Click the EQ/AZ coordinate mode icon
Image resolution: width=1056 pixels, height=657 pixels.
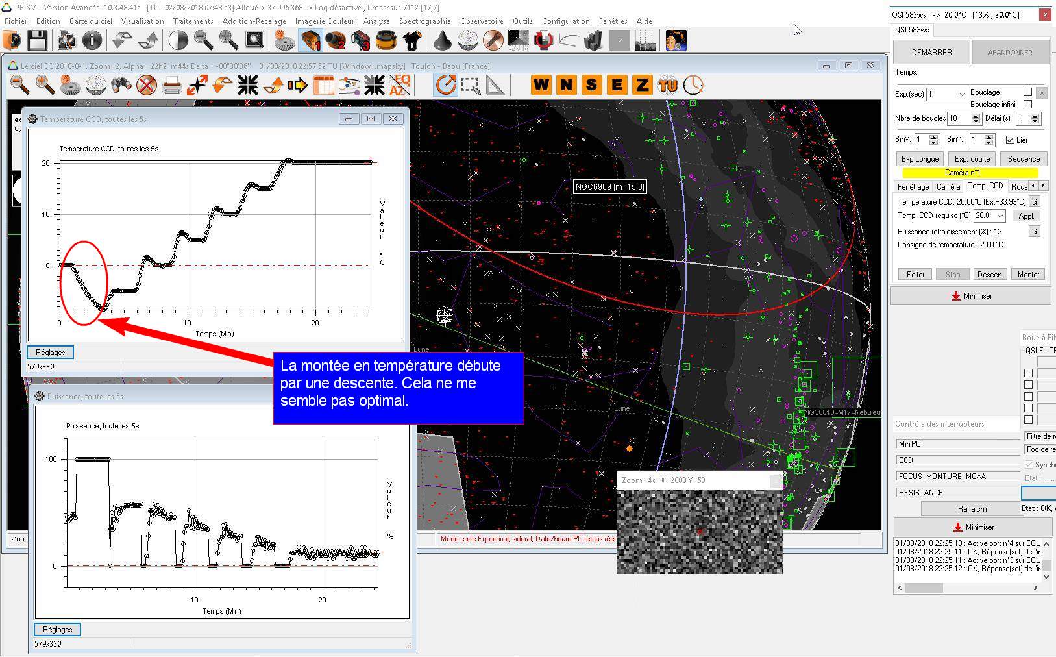[x=399, y=85]
